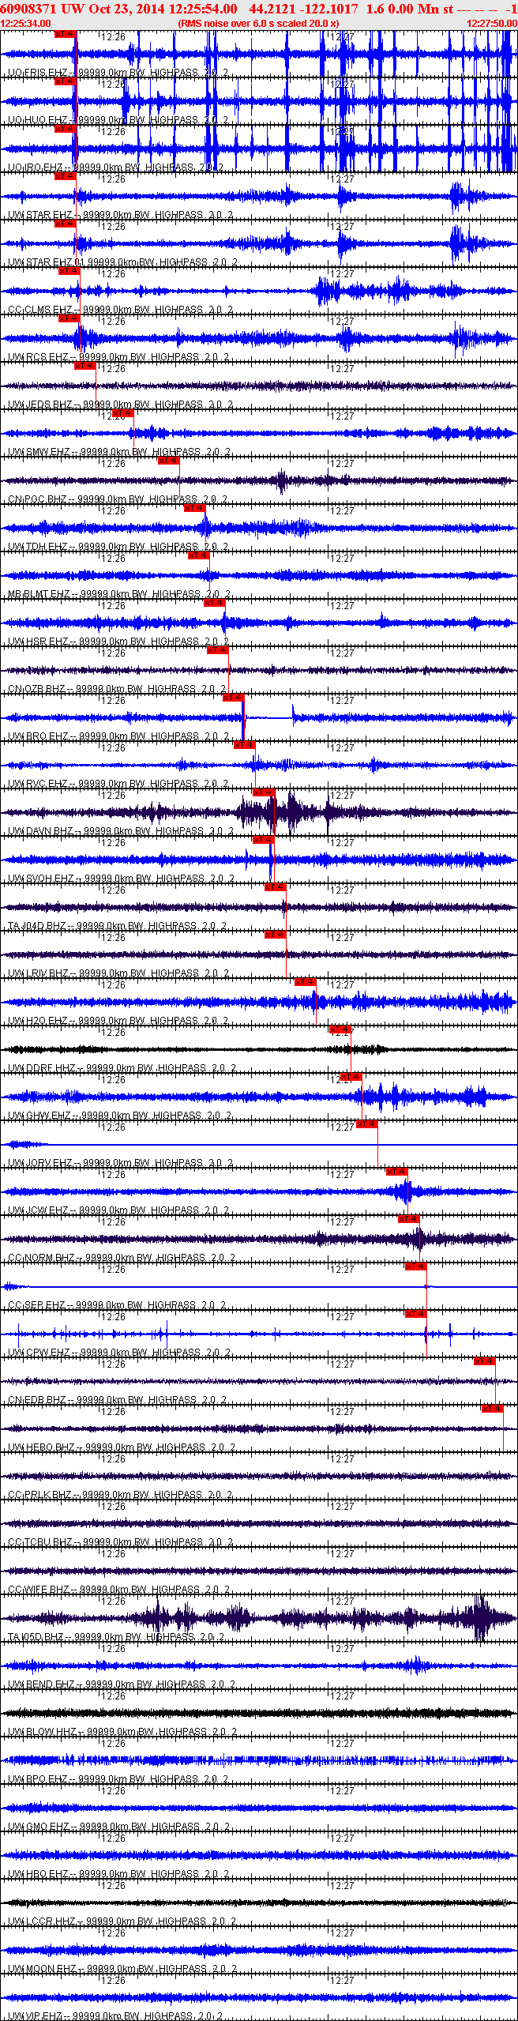Select the CC.WIFE.BHZ trace label
Viewport: 518px width, 2021px height.
(119, 1590)
